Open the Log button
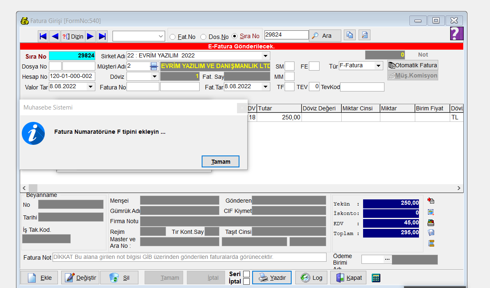 tap(311, 277)
